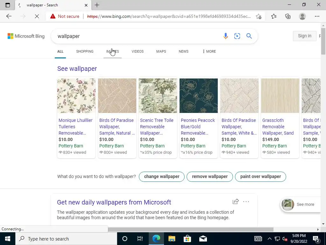
Task: Select the change wallpaper suggestion
Action: coord(161,176)
